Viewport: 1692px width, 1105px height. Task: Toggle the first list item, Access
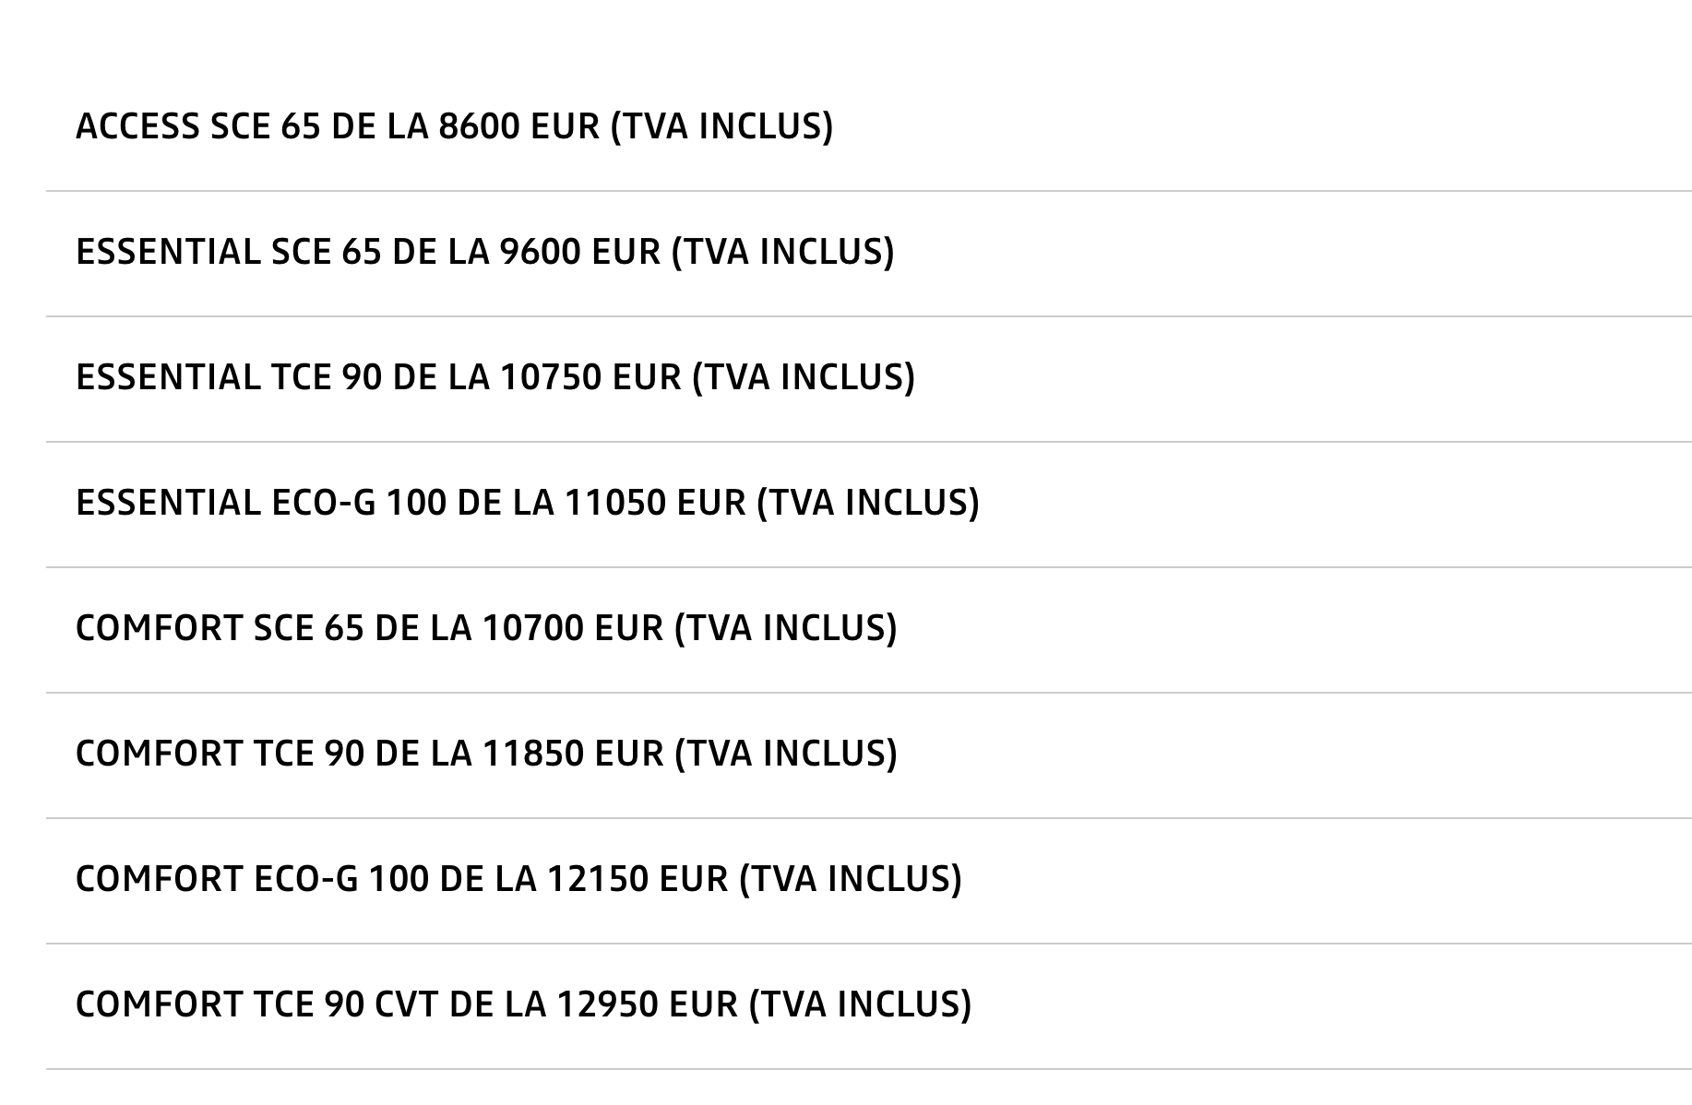(x=454, y=126)
